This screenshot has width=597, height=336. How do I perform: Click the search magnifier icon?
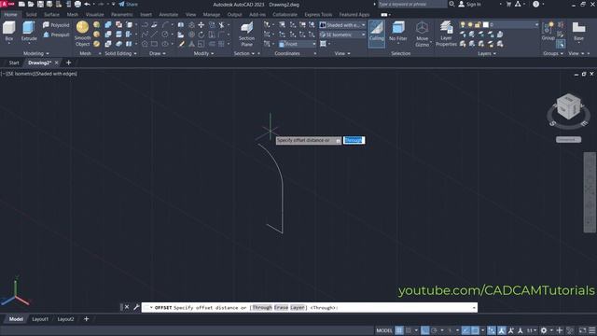[451, 4]
